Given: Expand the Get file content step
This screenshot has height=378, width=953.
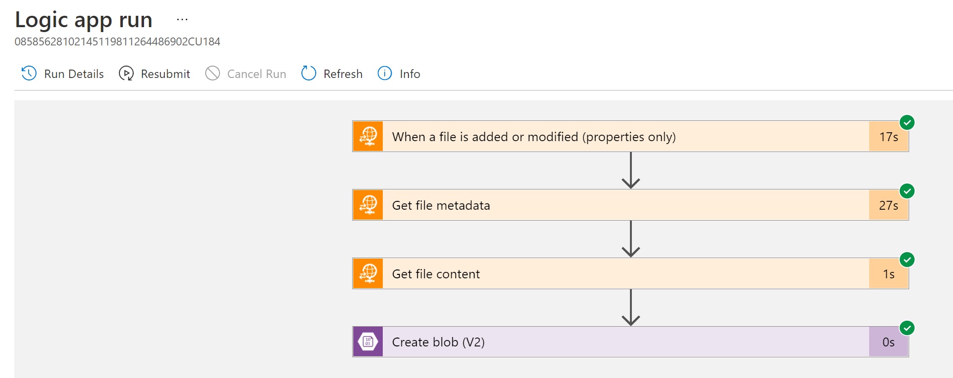Looking at the screenshot, I should point(436,274).
